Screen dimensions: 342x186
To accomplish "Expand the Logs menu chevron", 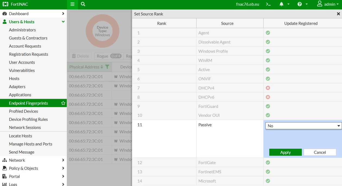I will click(63, 184).
